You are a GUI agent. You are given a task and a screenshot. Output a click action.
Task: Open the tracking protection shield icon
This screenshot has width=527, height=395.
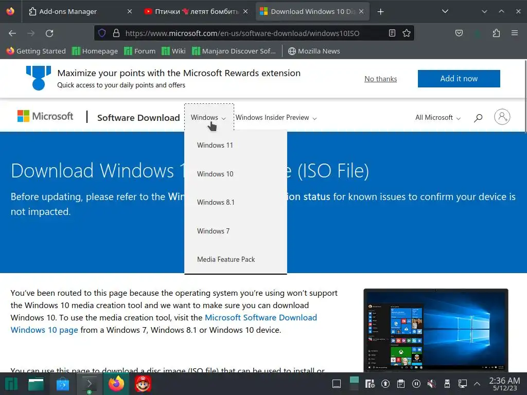(x=102, y=33)
